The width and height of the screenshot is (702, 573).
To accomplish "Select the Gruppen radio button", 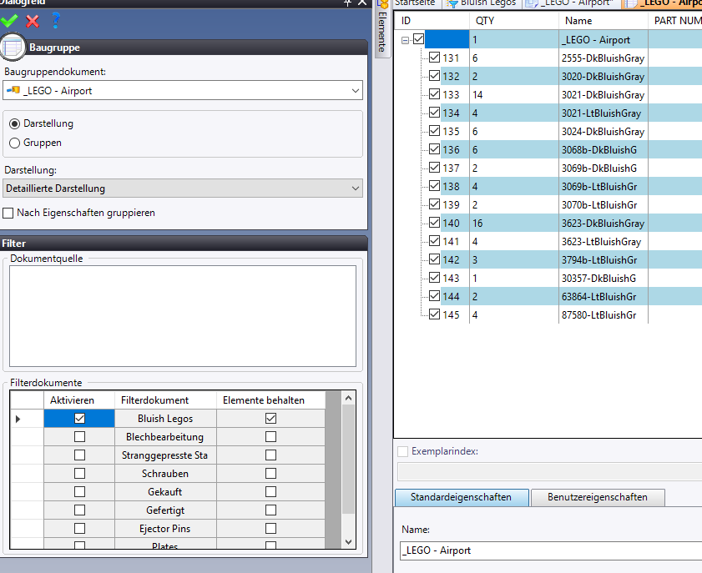I will click(15, 143).
